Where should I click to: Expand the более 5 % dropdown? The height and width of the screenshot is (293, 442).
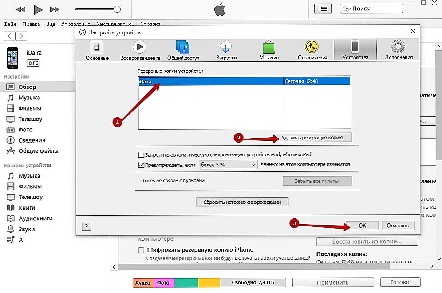pyautogui.click(x=229, y=165)
